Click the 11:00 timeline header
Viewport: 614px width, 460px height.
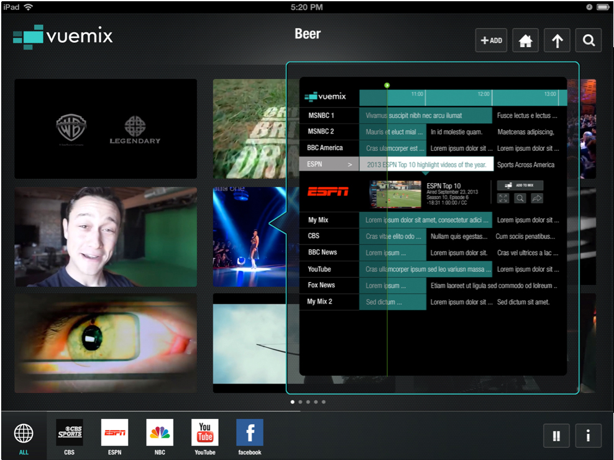point(417,94)
